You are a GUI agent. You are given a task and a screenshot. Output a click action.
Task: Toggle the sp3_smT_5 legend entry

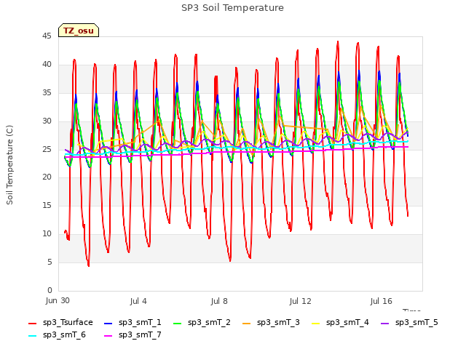(409, 323)
